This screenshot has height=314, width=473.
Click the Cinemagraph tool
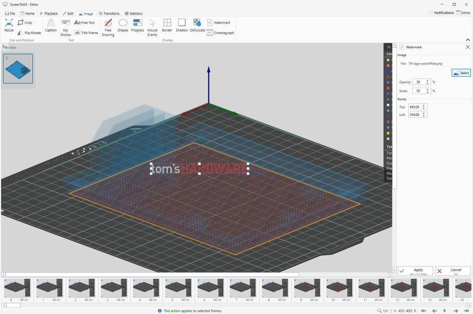(220, 33)
